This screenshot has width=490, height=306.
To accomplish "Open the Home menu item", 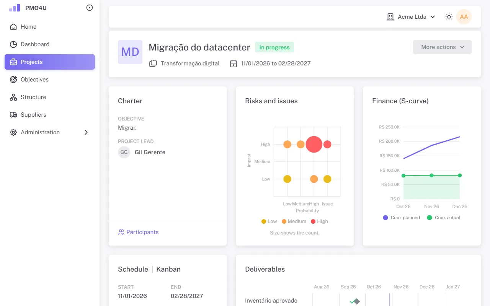I will pyautogui.click(x=50, y=27).
